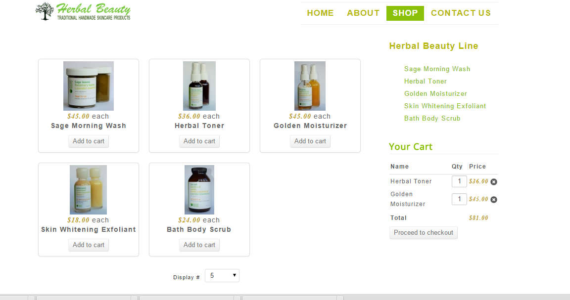Open the Sage Morning Wash product image
The image size is (570, 300).
89,86
